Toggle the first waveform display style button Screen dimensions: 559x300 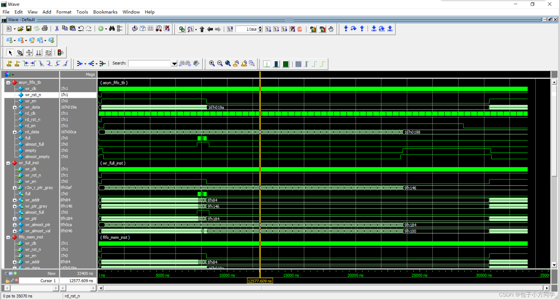coord(267,64)
